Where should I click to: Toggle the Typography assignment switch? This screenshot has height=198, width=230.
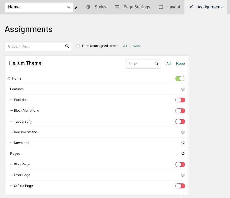180,121
